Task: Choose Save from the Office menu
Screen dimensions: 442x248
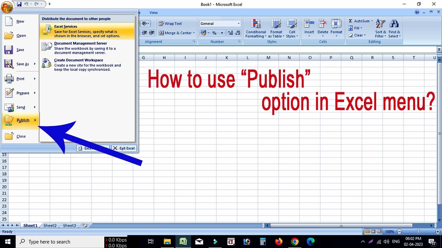Action: point(20,50)
